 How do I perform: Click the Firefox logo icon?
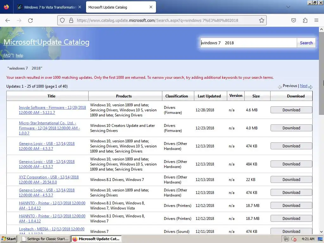click(6, 7)
